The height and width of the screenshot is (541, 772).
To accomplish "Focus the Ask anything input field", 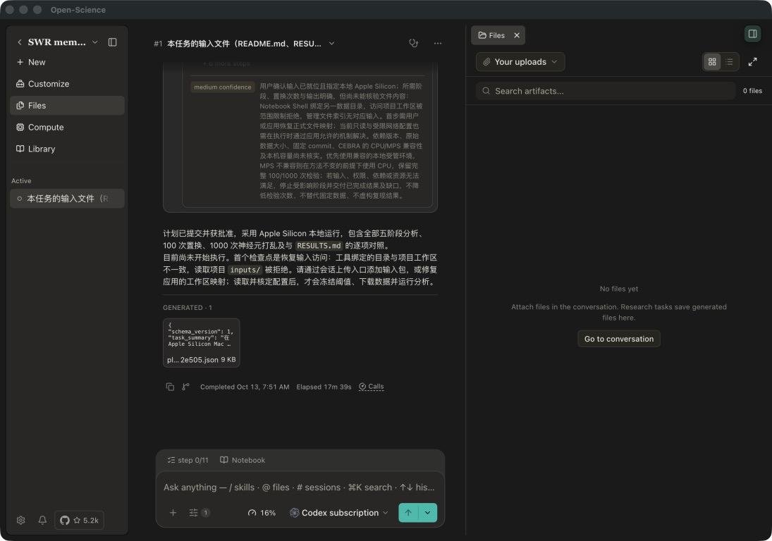I will coord(300,487).
